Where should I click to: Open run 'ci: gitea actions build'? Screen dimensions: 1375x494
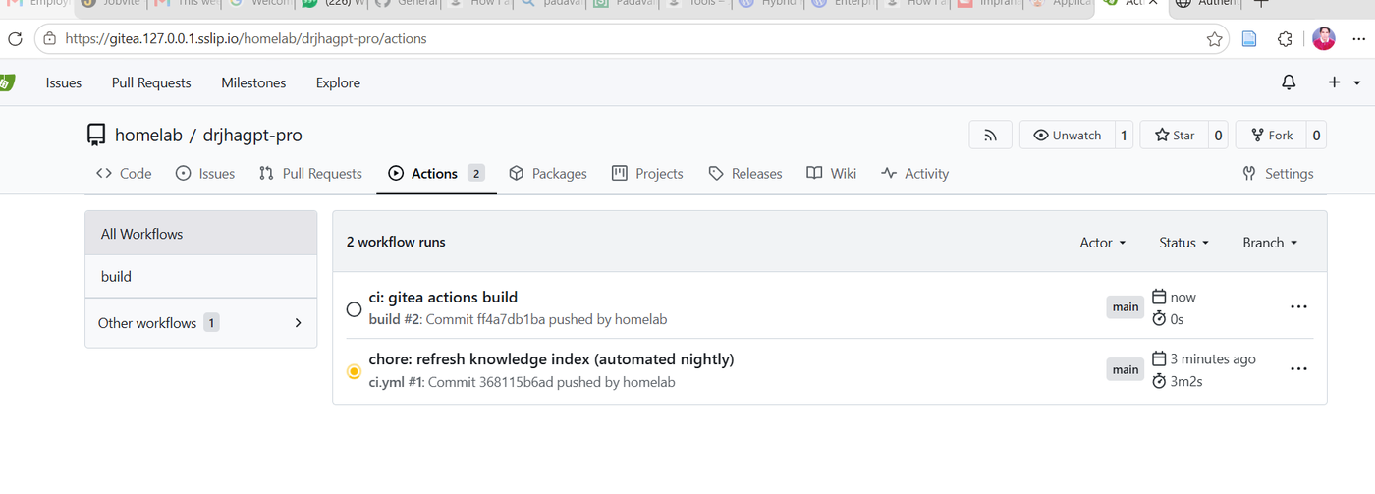pyautogui.click(x=443, y=297)
